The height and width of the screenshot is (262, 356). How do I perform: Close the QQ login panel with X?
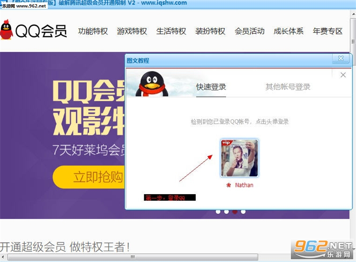click(x=343, y=75)
